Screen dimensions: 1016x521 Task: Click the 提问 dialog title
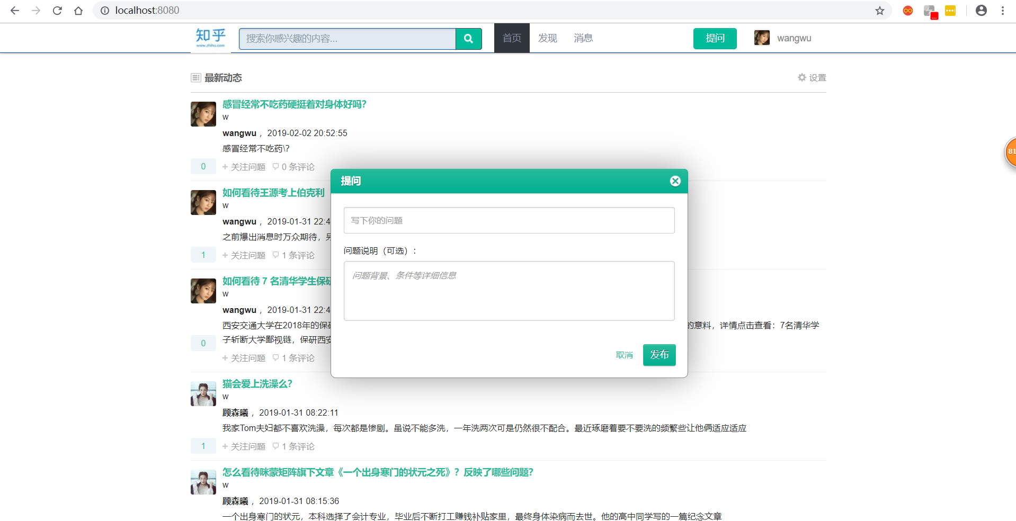pyautogui.click(x=351, y=181)
